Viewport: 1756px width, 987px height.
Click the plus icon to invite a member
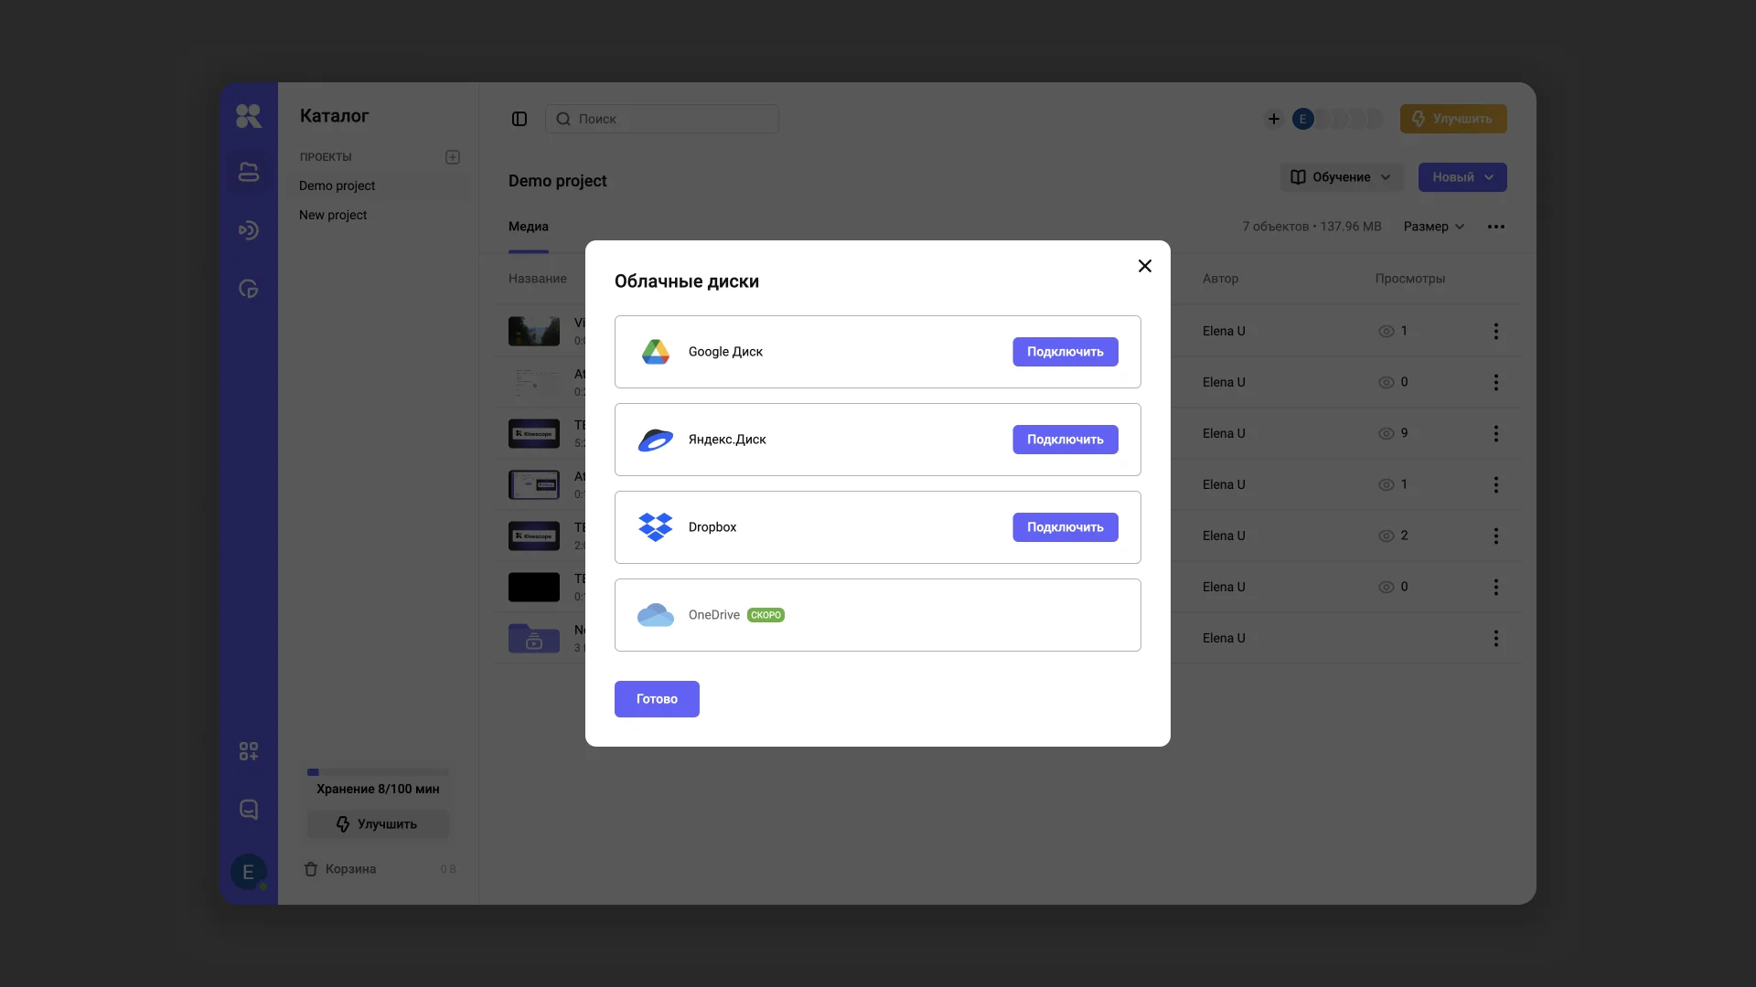tap(1273, 119)
